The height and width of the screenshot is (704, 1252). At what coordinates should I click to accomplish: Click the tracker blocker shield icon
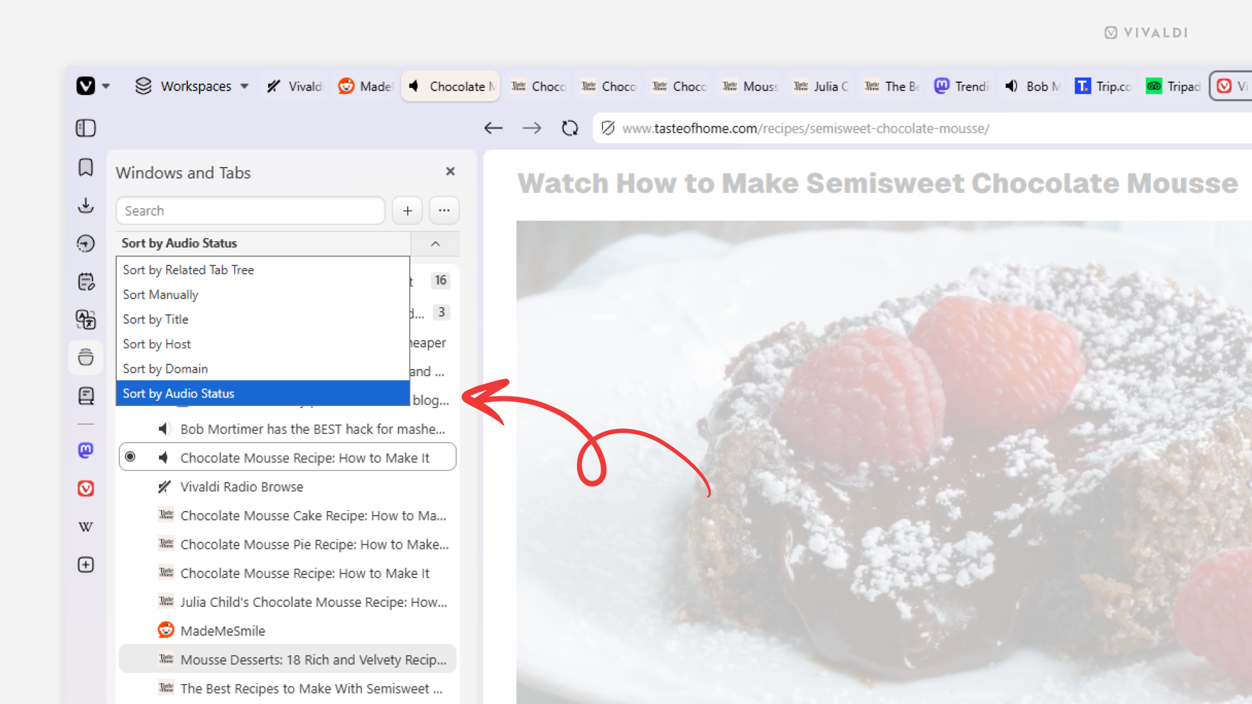(608, 128)
